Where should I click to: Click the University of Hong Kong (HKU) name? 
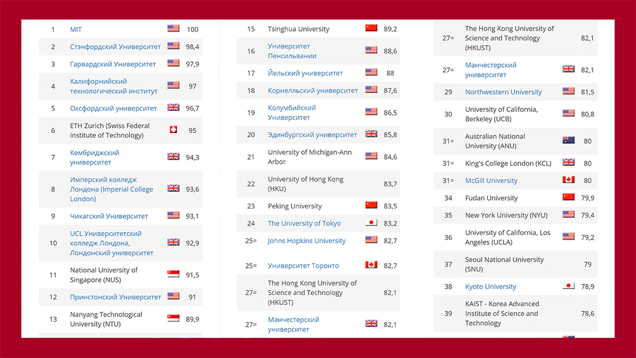pos(306,184)
